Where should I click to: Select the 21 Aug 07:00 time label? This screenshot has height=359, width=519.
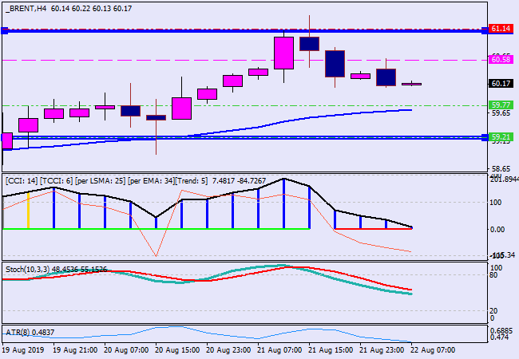[x=281, y=349]
